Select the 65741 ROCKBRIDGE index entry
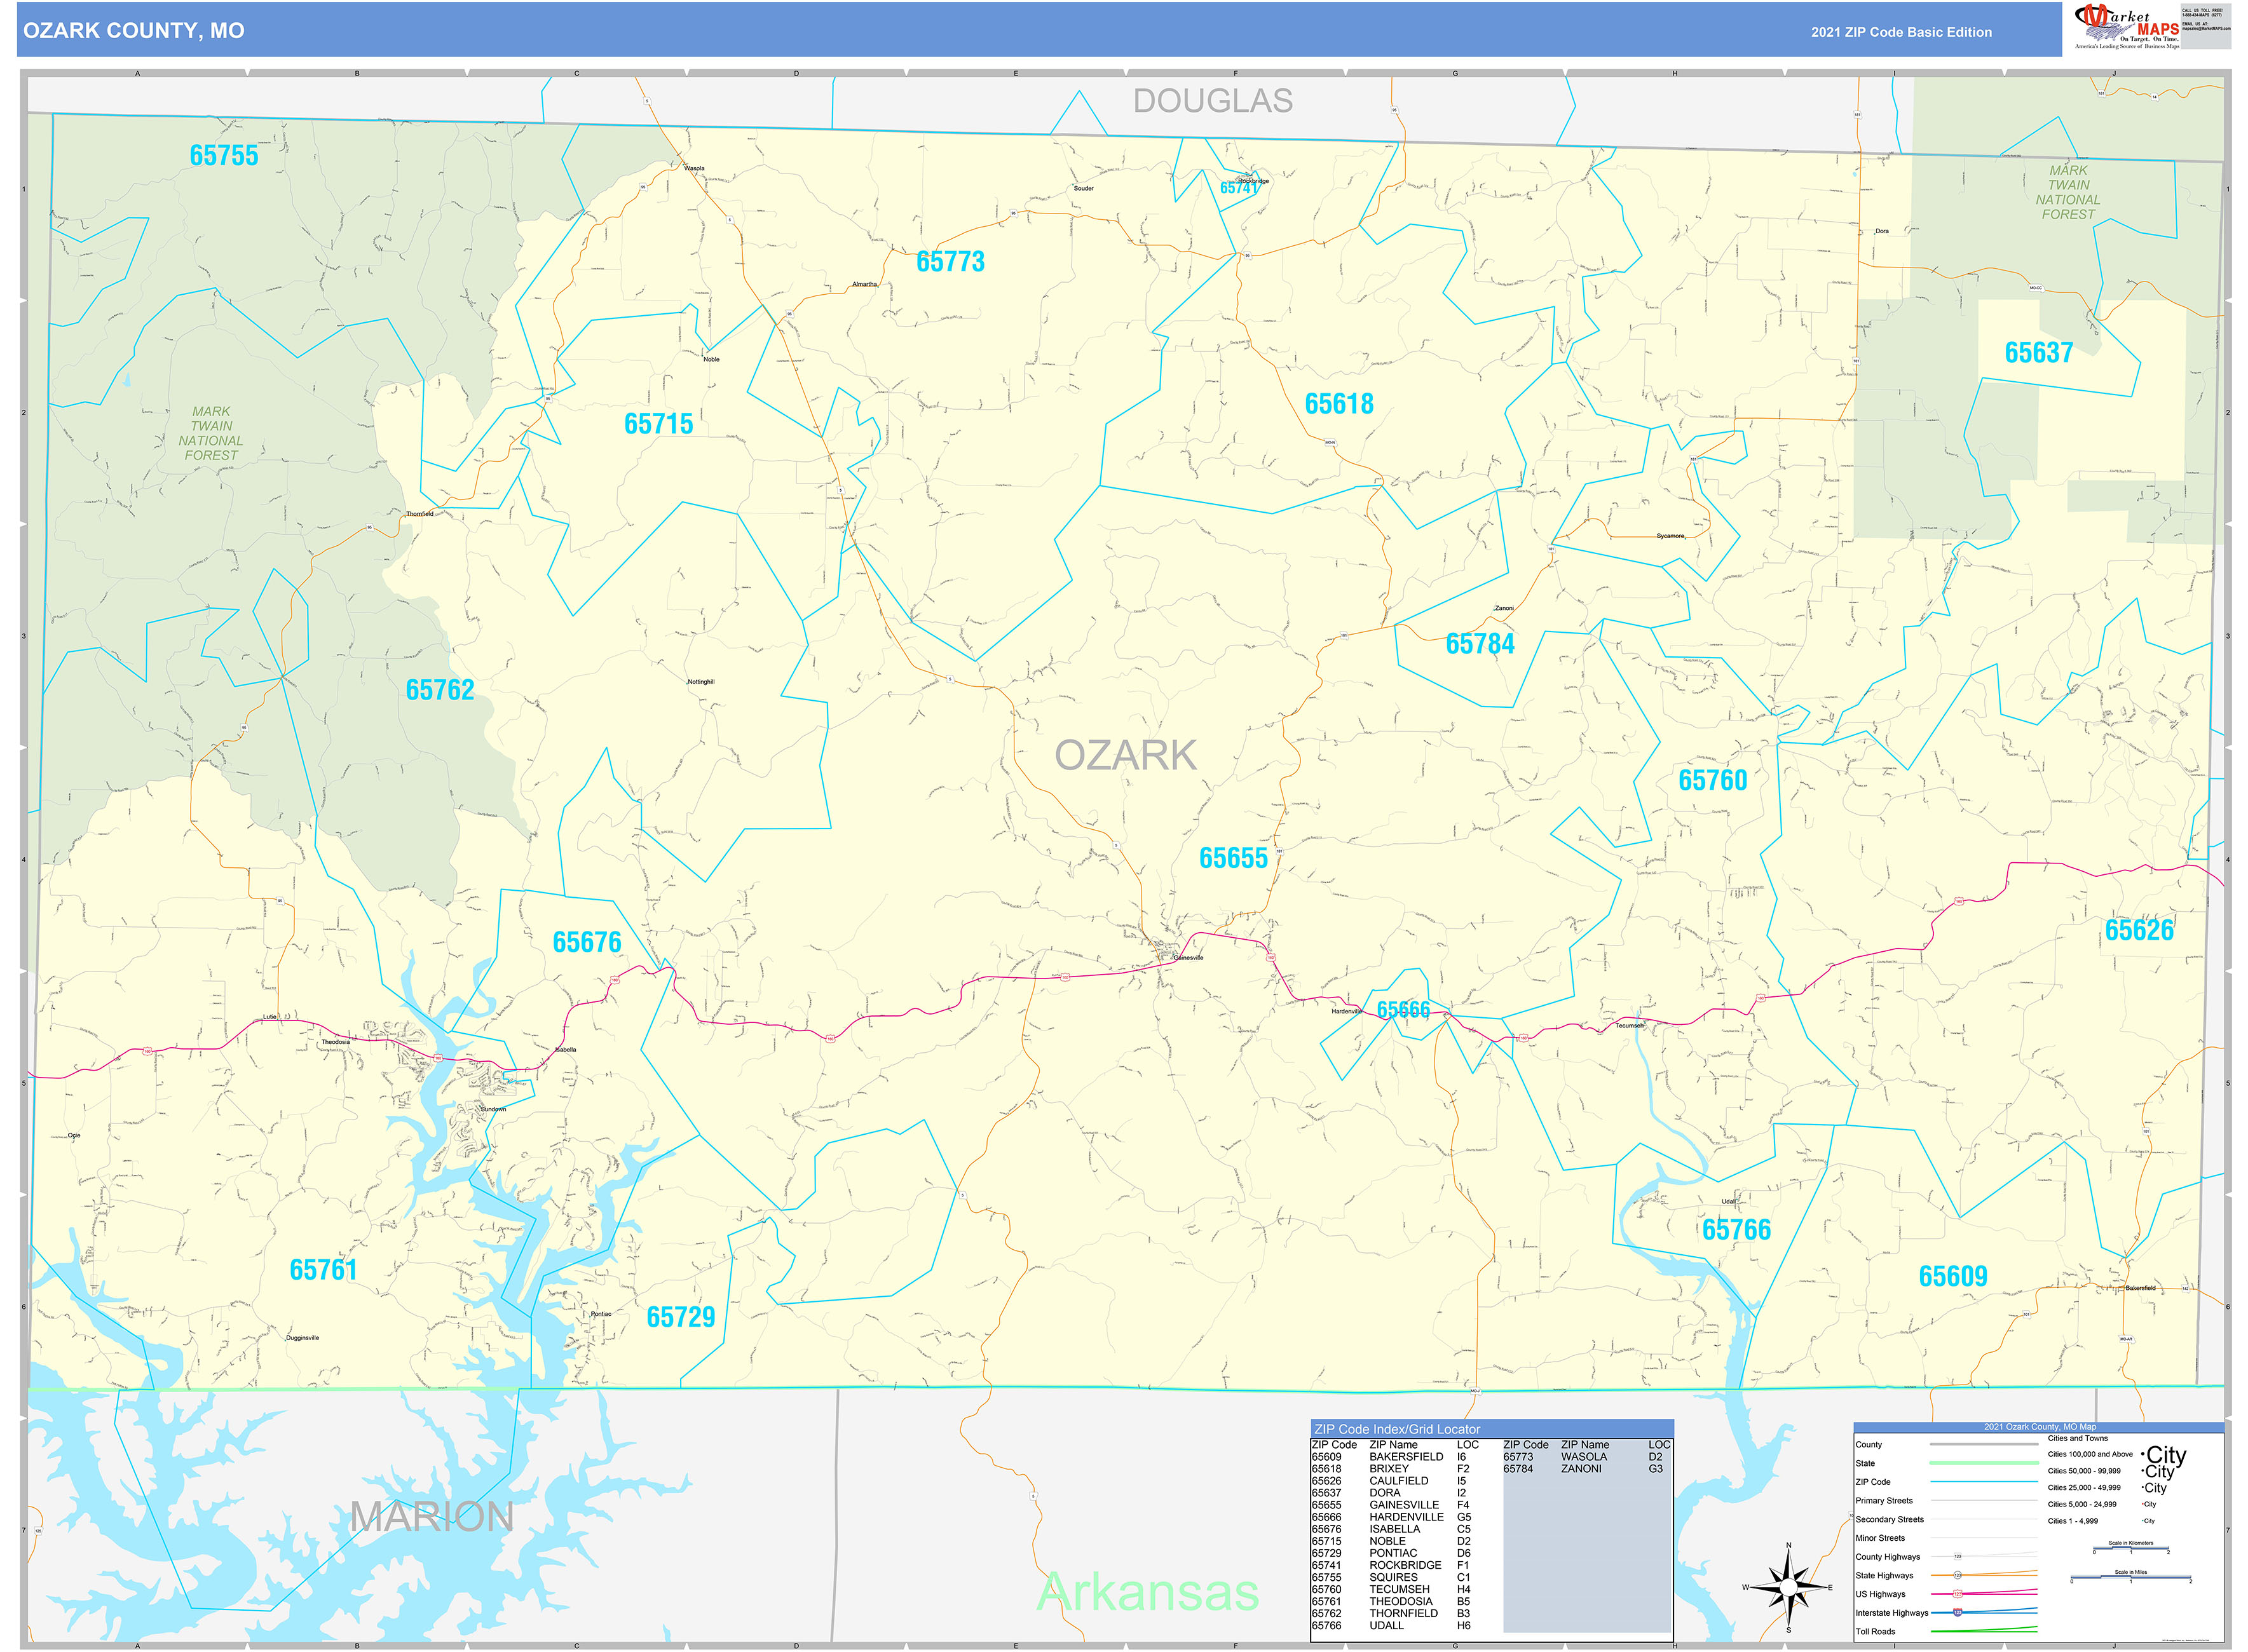Screen dimensions: 2248x1652 tap(1388, 1565)
